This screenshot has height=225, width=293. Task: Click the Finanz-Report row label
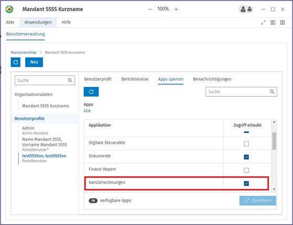102,169
